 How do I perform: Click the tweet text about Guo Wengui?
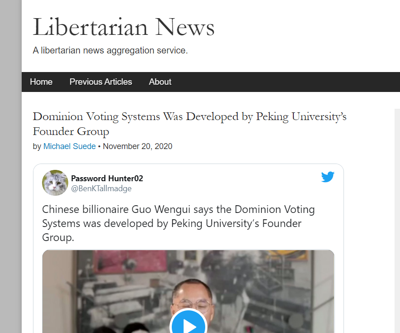pos(179,223)
